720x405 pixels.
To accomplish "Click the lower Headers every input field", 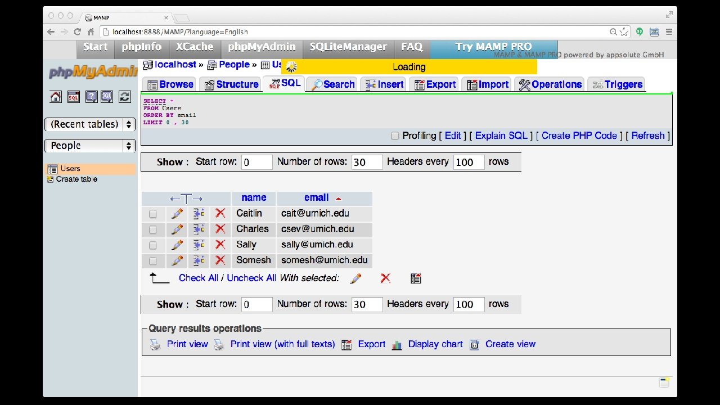I will 469,305.
